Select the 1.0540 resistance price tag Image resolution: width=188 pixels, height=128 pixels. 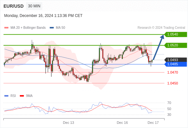176,35
